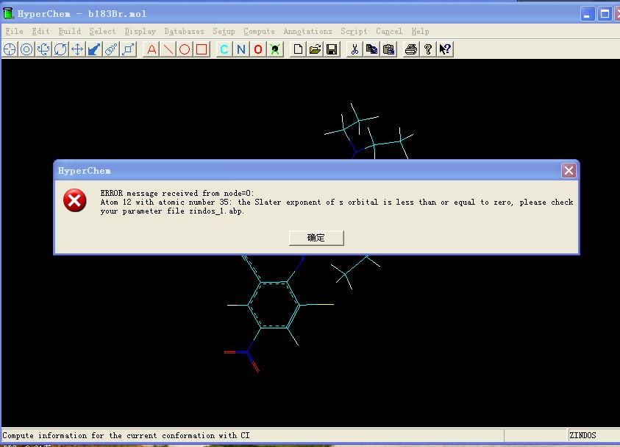620x447 pixels.
Task: Set drawing element to Carbon (C)
Action: pyautogui.click(x=224, y=49)
